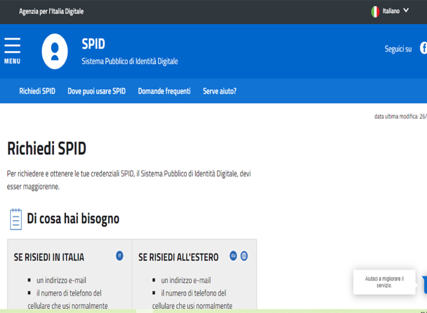Open Dove puoi usare SPID menu item
The height and width of the screenshot is (313, 427).
pos(97,91)
